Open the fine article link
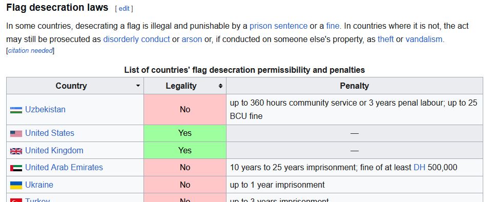 pyautogui.click(x=333, y=26)
